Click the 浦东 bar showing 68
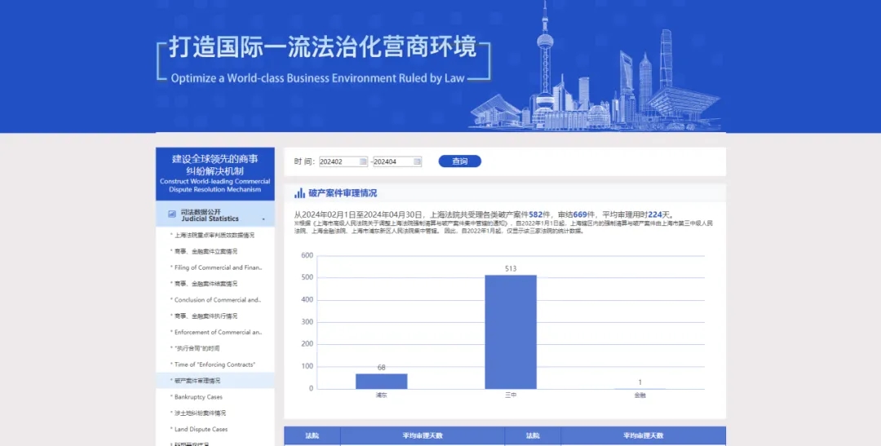This screenshot has height=446, width=881. (381, 381)
